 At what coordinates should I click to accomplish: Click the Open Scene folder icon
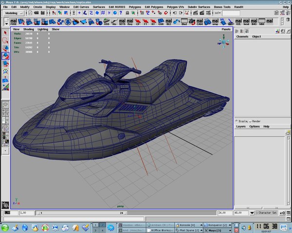click(x=36, y=13)
